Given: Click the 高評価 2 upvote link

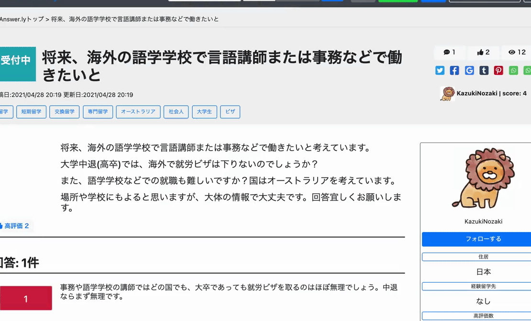Looking at the screenshot, I should (x=17, y=225).
